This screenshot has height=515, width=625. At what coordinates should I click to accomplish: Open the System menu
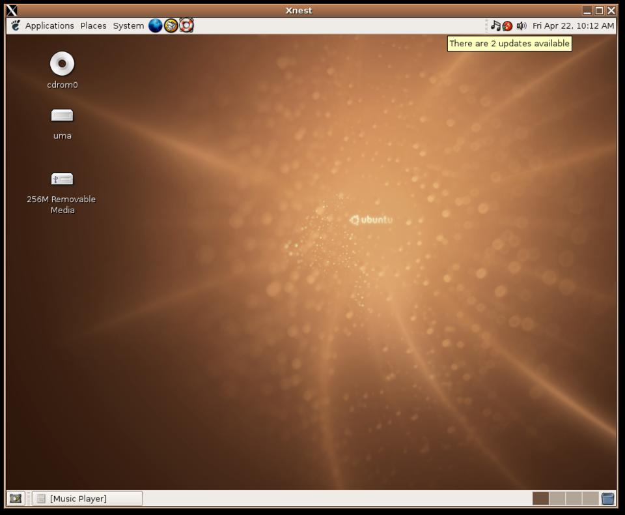[x=128, y=26]
